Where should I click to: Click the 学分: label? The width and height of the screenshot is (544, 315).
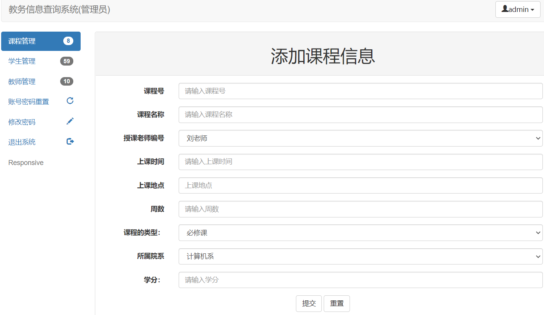tap(152, 280)
